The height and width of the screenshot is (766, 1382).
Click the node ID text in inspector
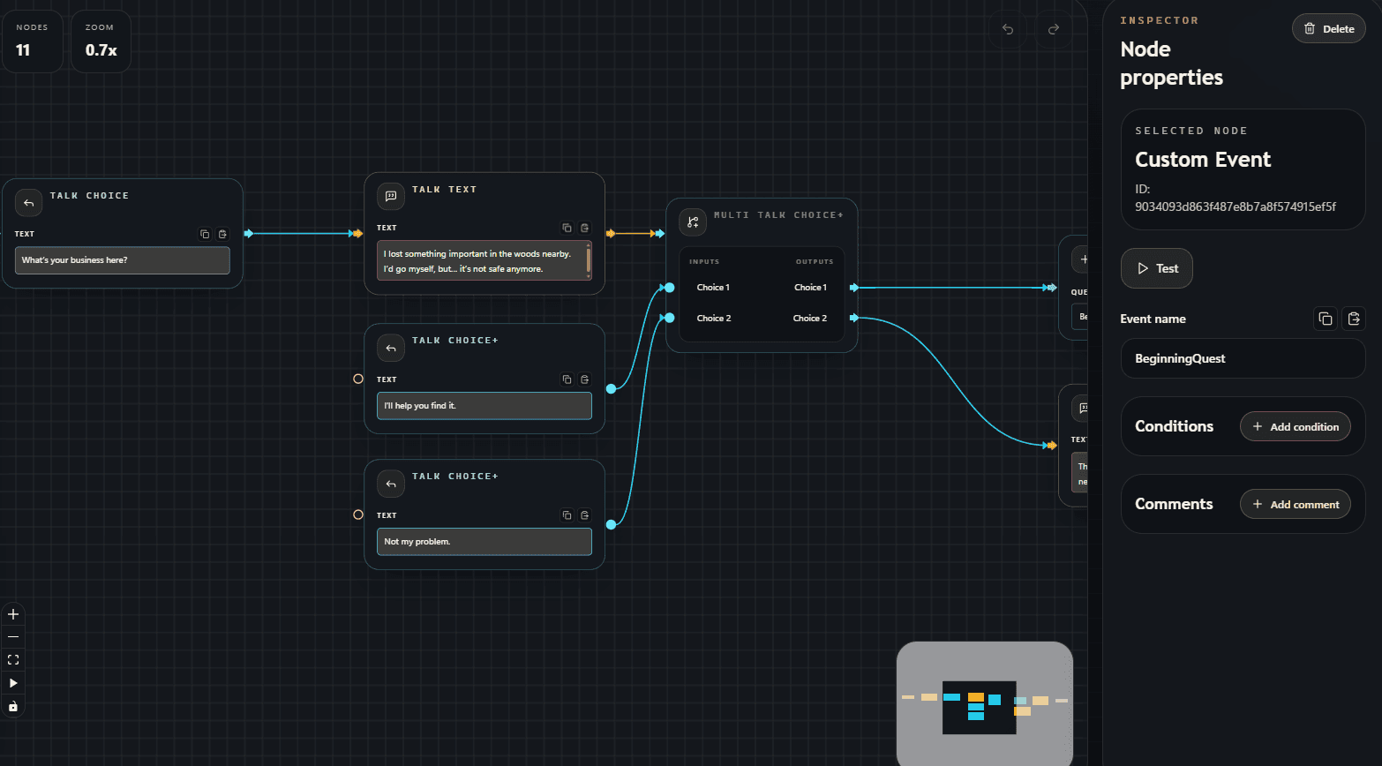pyautogui.click(x=1236, y=198)
